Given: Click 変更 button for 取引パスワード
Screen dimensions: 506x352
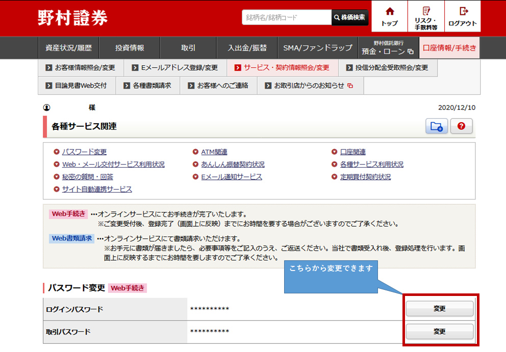Looking at the screenshot, I should click(440, 332).
